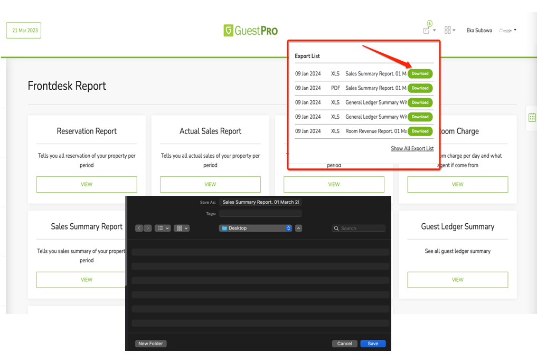Screen dimensions: 537x361
Task: Open the list view options dropdown in save dialog
Action: tap(165, 228)
